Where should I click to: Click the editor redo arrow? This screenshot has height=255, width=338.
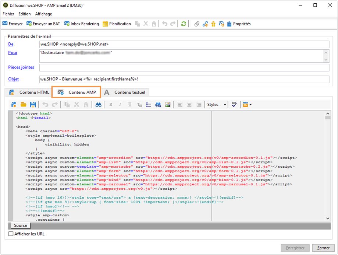55,105
